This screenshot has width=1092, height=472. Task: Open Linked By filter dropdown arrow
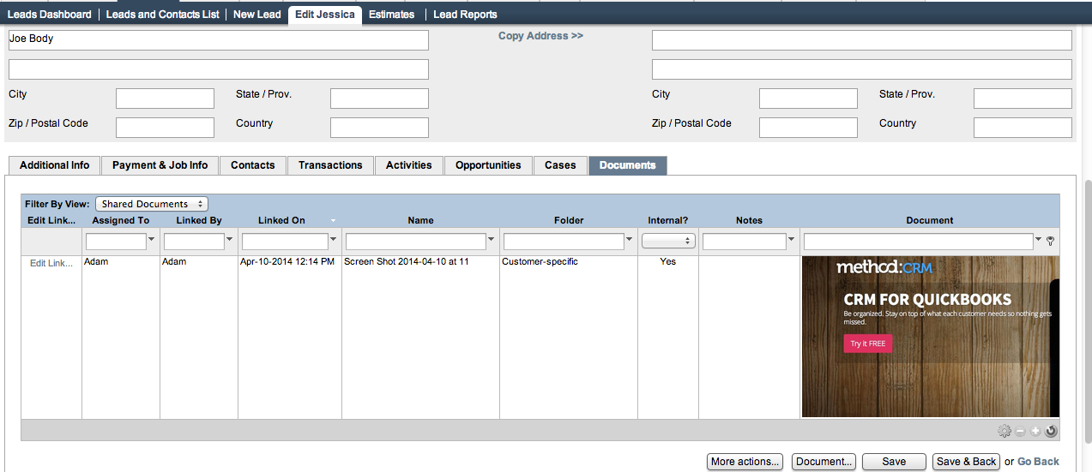click(230, 241)
